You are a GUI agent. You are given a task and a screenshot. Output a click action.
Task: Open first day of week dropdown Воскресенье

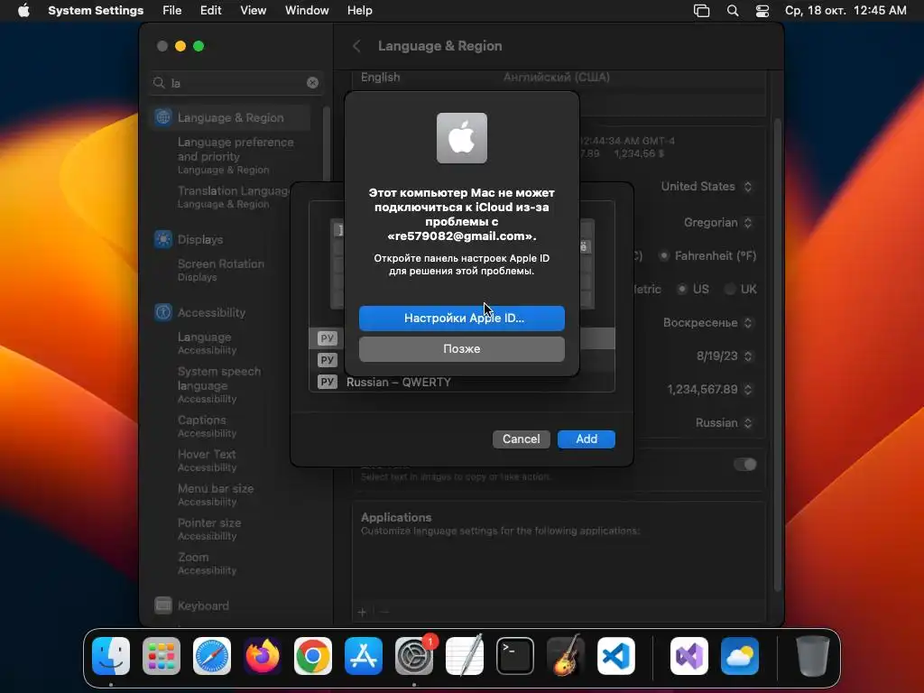click(x=707, y=323)
